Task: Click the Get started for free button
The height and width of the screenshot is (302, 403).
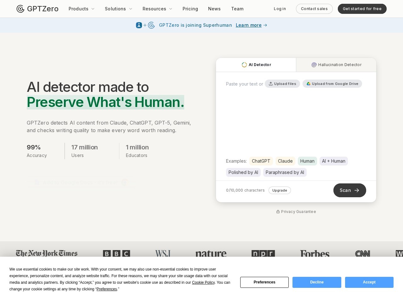Action: (x=362, y=9)
